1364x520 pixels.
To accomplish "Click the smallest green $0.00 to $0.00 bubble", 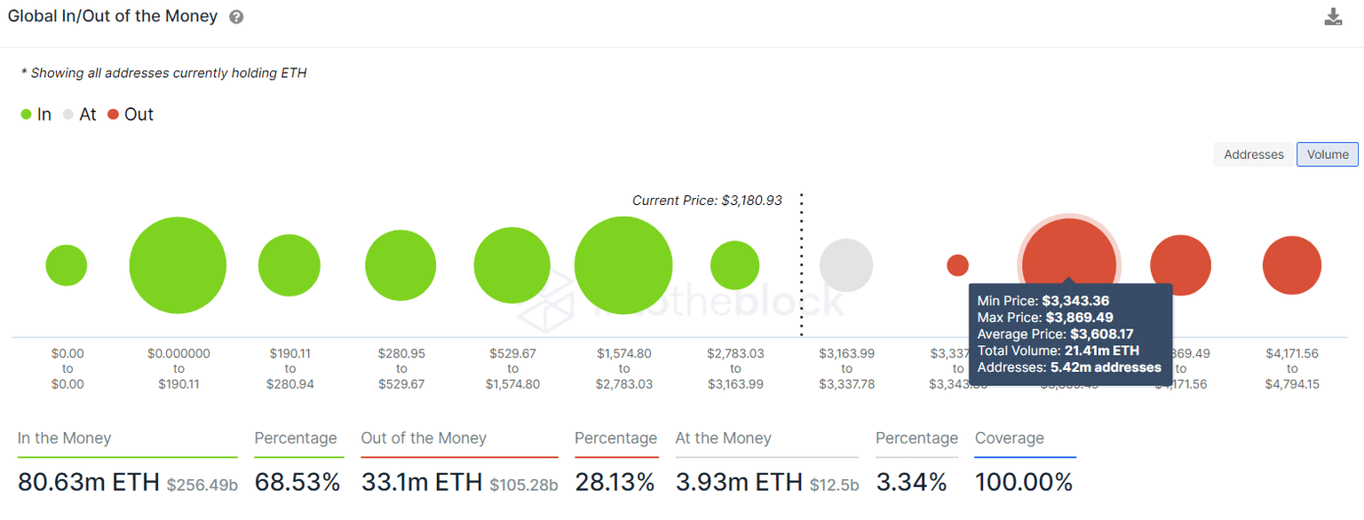I will click(x=67, y=265).
